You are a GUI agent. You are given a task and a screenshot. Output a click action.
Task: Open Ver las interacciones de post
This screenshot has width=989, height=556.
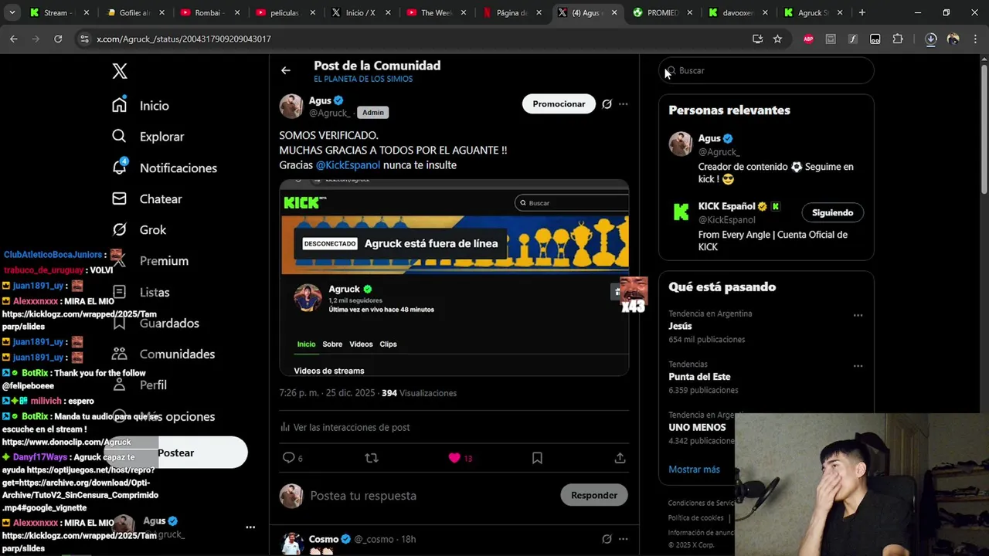pyautogui.click(x=345, y=427)
